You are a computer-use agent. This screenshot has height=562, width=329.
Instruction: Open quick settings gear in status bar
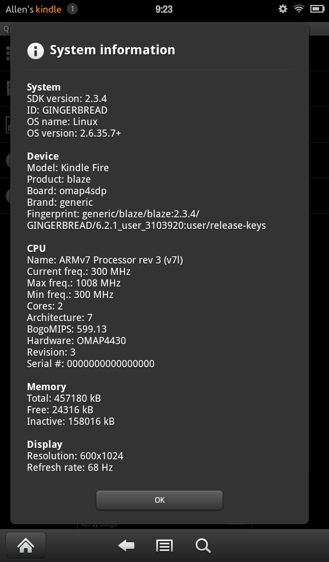pos(283,9)
